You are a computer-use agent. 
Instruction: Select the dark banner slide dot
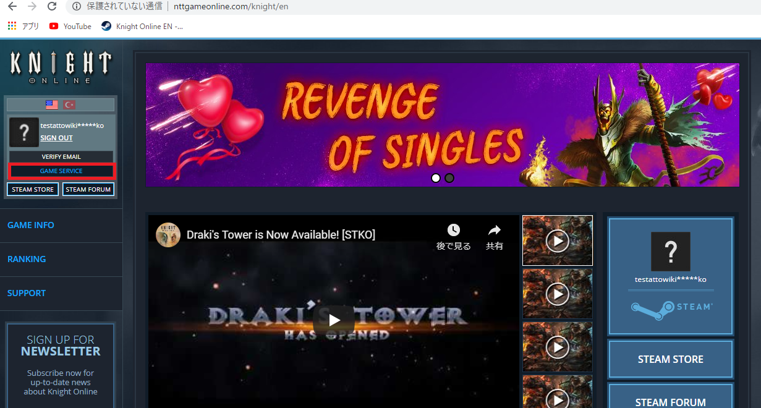(449, 178)
